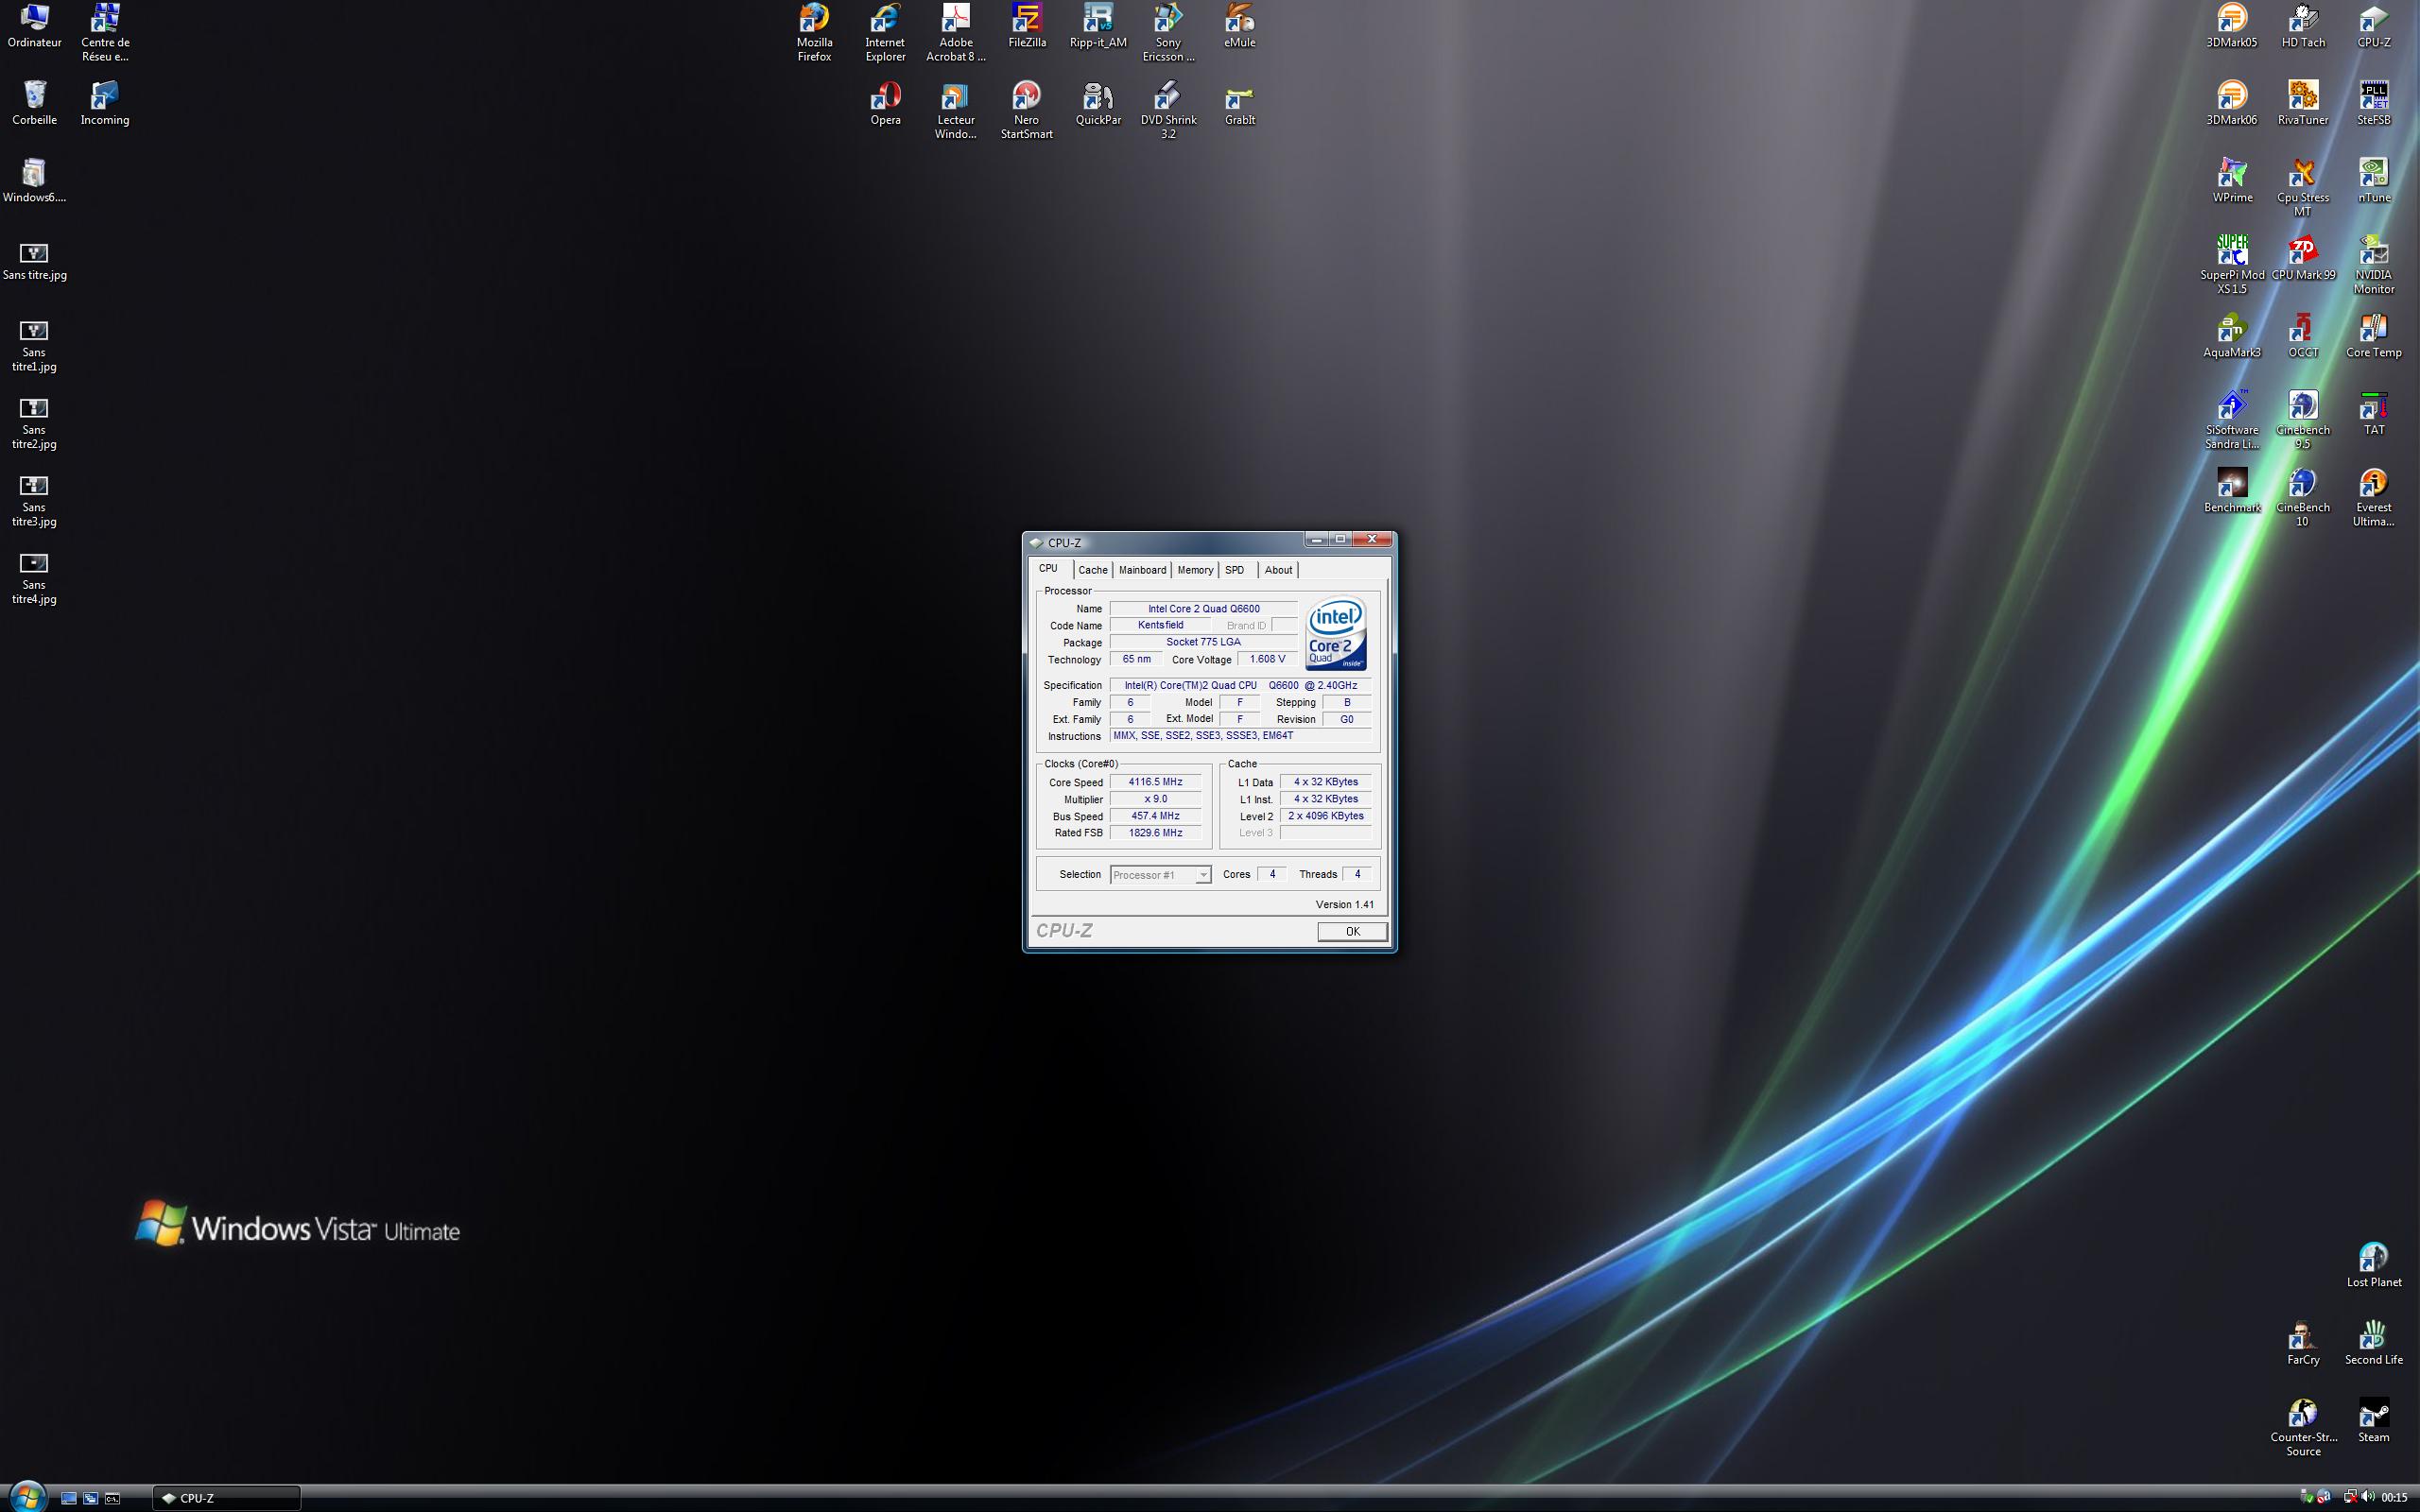Select the nTune shortcut
2420x1512 pixels.
pyautogui.click(x=2374, y=181)
